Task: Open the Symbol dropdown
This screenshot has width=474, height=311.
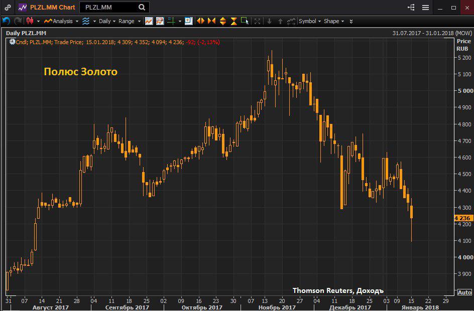Action: [x=310, y=21]
